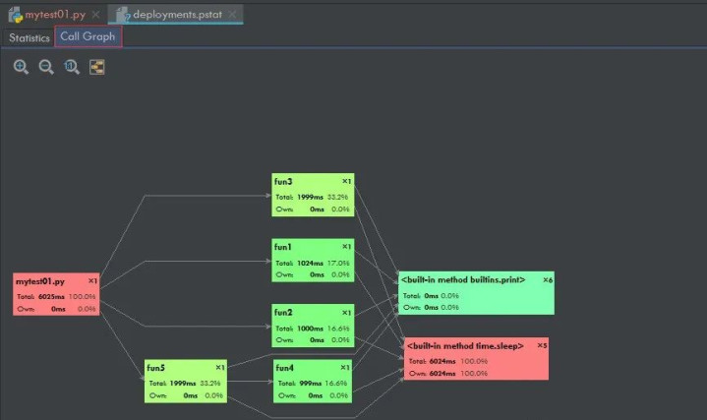
Task: Select the mytest01.py root node
Action: (x=56, y=294)
